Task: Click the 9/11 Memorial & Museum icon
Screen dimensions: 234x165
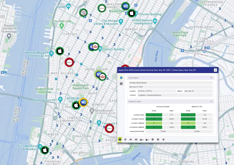Action: click(x=40, y=147)
